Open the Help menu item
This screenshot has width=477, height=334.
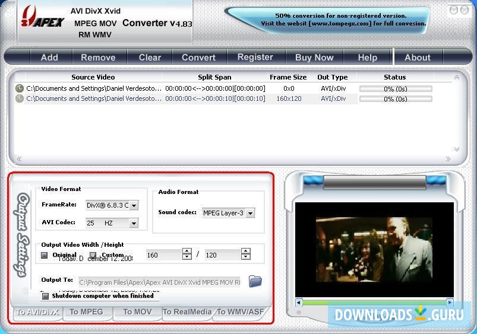tap(368, 57)
